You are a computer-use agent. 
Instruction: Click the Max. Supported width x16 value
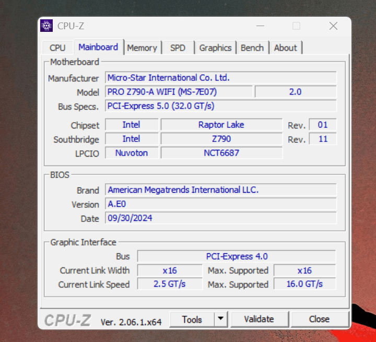[304, 270]
